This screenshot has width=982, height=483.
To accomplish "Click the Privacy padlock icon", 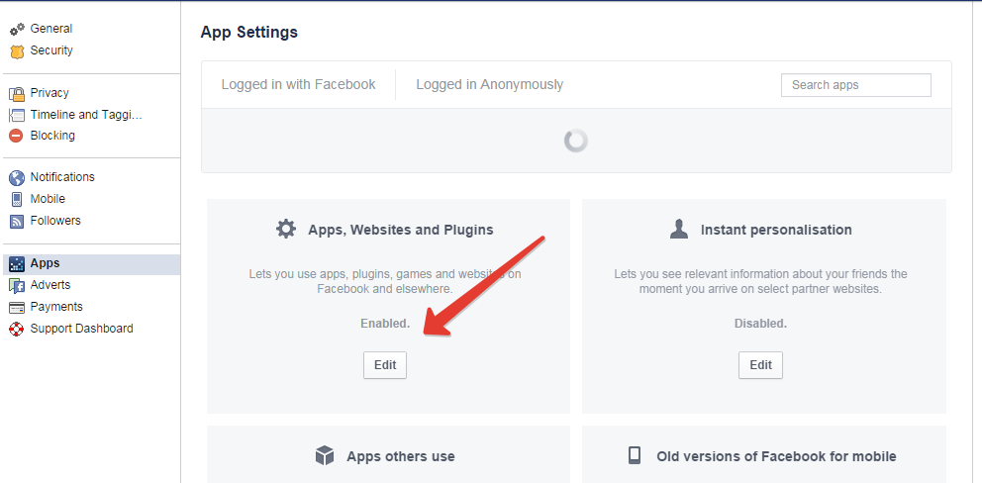I will coord(17,94).
